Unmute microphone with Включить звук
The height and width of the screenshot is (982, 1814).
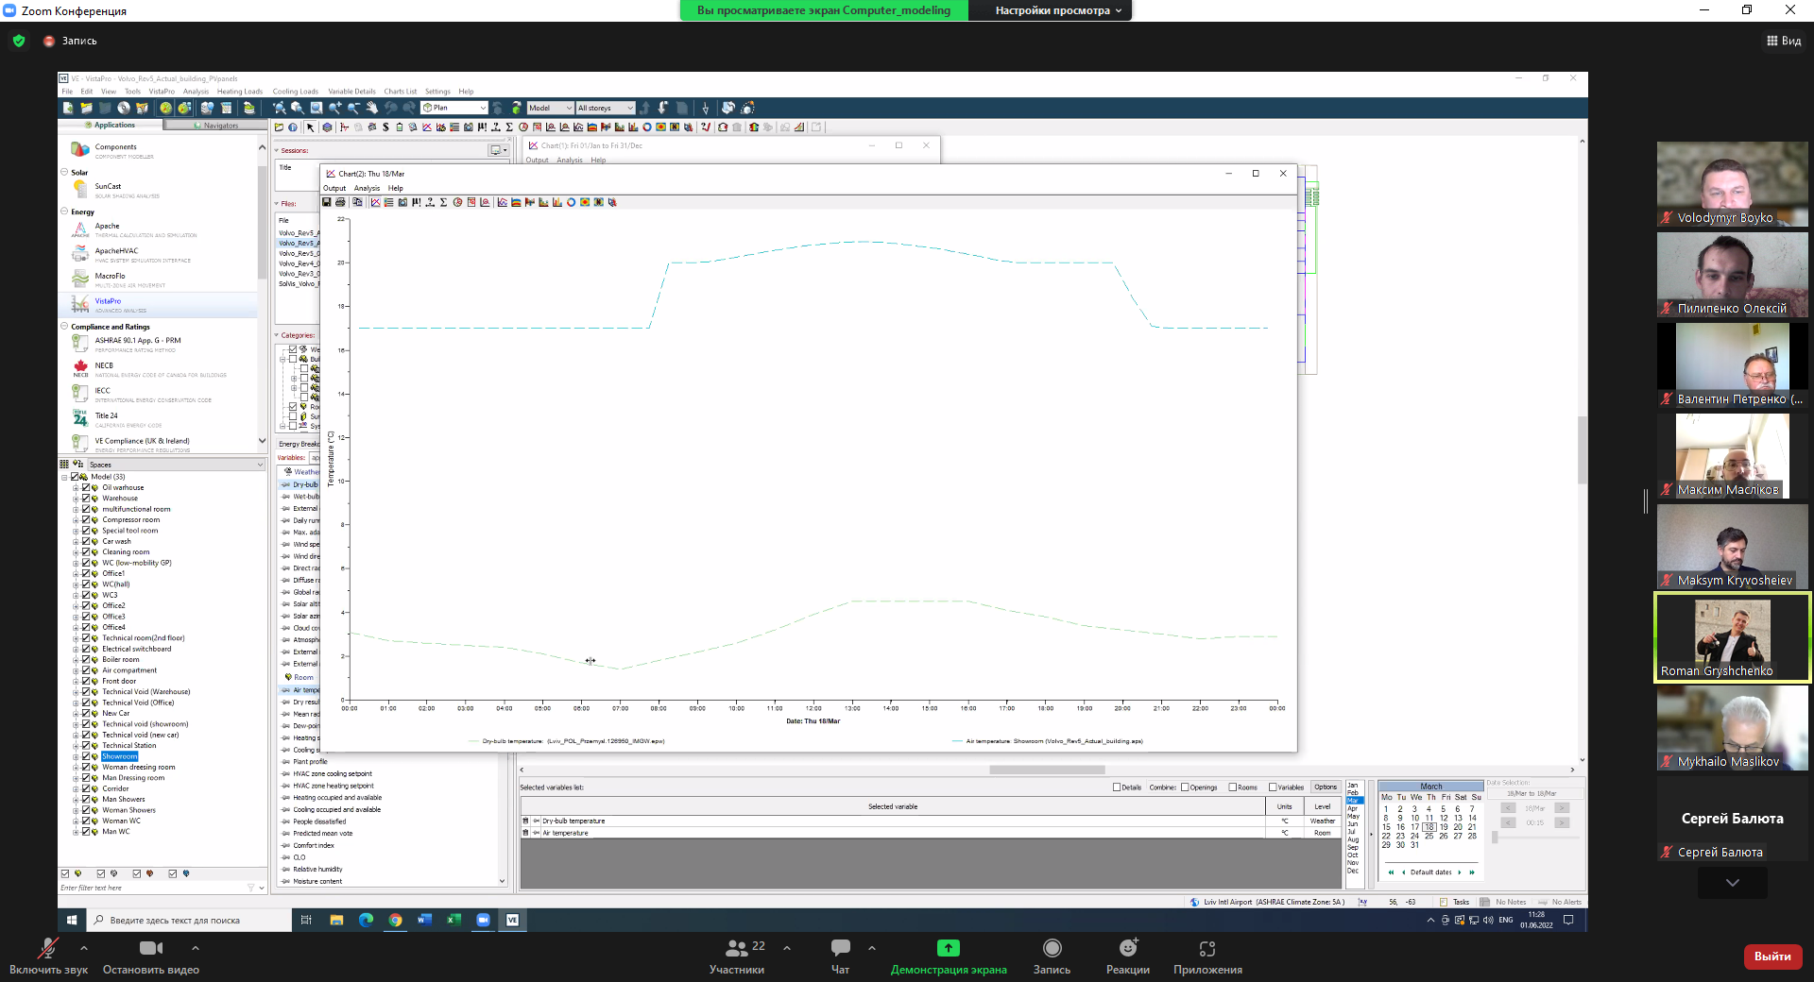(48, 955)
